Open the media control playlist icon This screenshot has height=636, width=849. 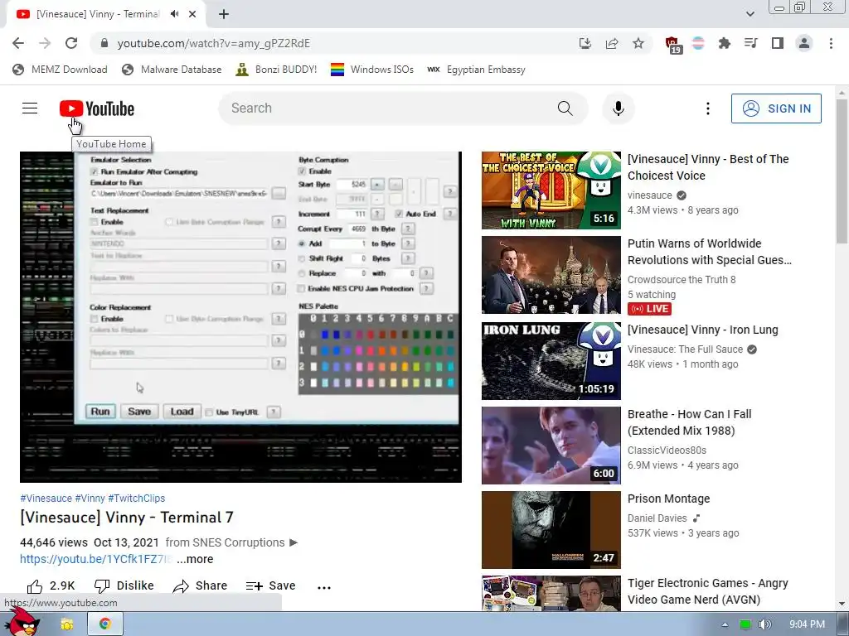tap(750, 43)
